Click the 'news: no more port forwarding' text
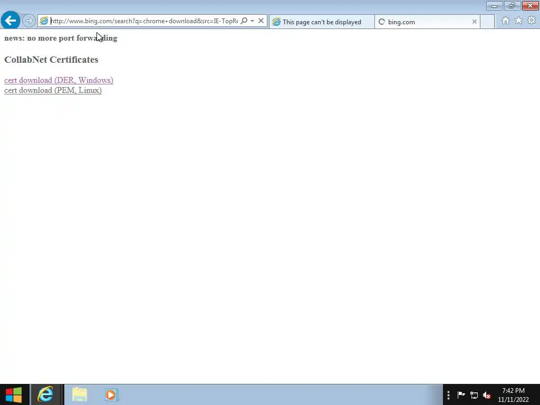 click(x=61, y=38)
